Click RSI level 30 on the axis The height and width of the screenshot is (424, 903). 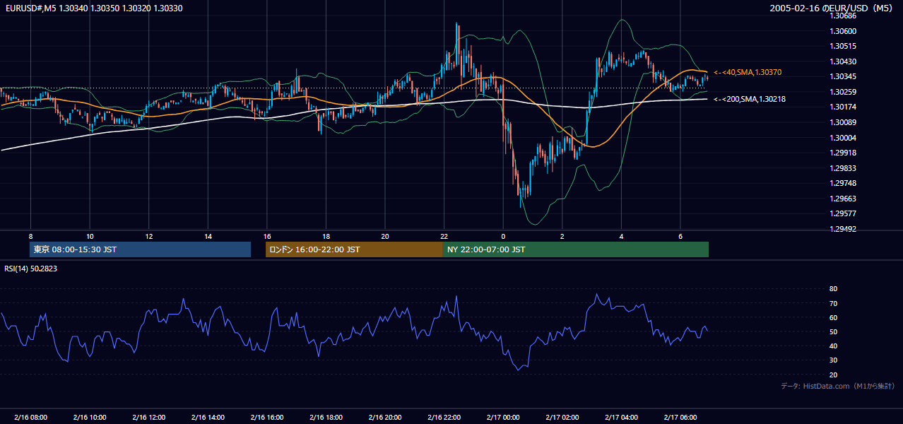[833, 360]
